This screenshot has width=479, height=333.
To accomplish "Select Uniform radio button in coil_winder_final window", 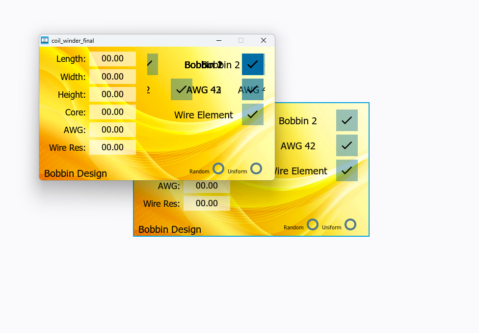I will 256,168.
